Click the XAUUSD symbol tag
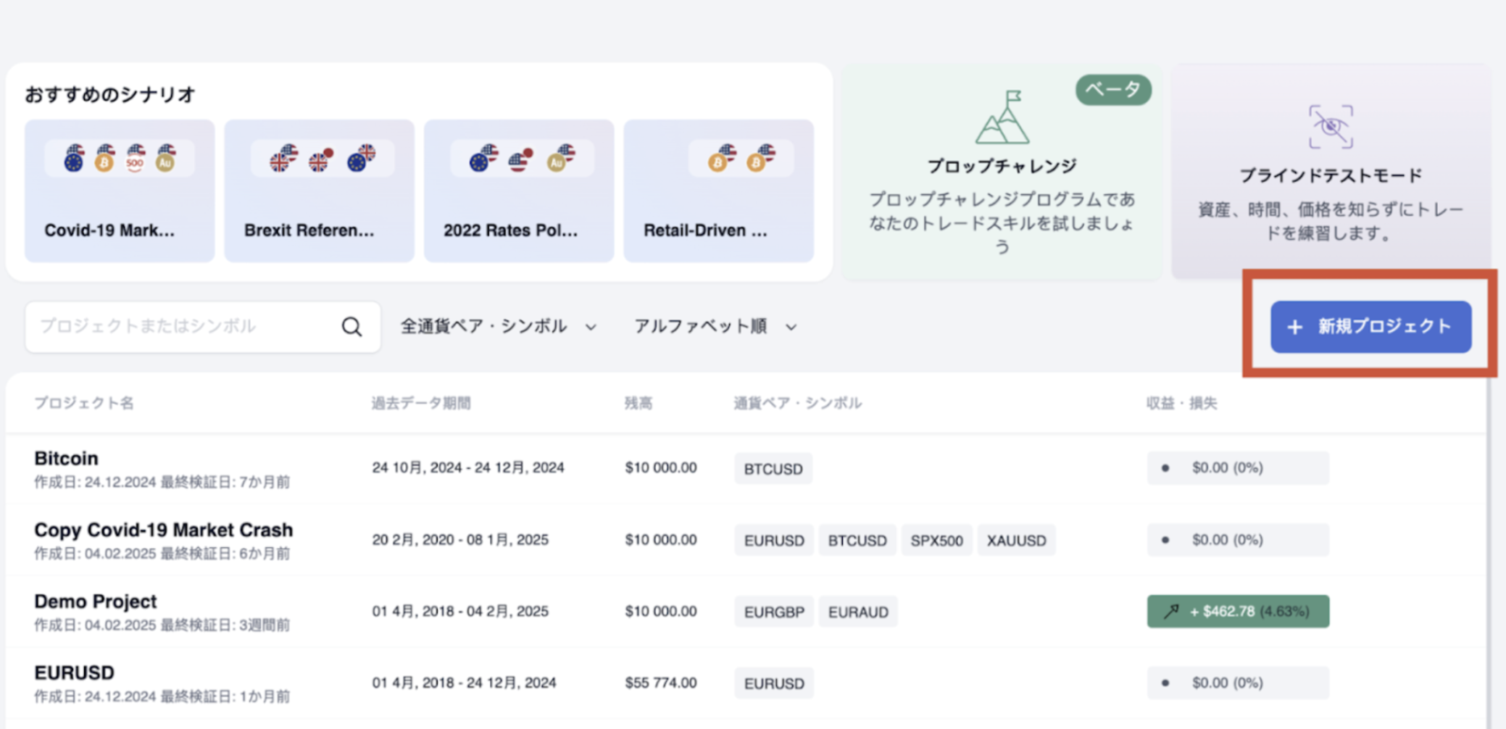 1016,541
